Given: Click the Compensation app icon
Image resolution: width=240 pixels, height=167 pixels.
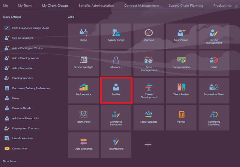Looking at the screenshot, I should 181,60.
